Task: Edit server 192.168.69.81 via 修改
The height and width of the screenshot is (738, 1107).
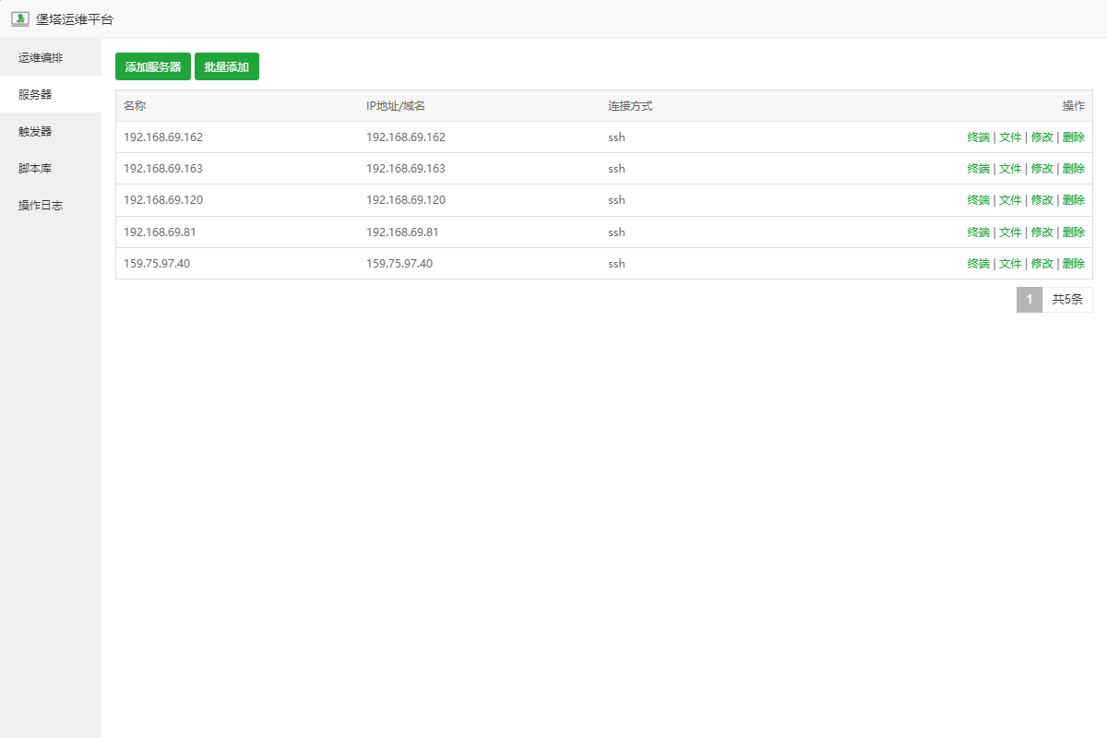Action: pos(1042,232)
